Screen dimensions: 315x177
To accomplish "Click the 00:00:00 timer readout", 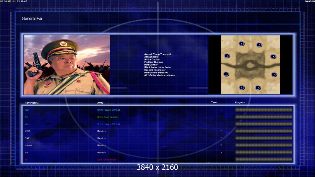I will [x=310, y=1].
